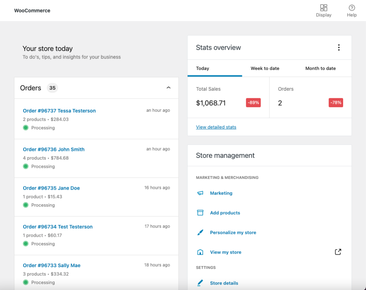Switch to the Month to date tab
The image size is (366, 290).
point(320,69)
